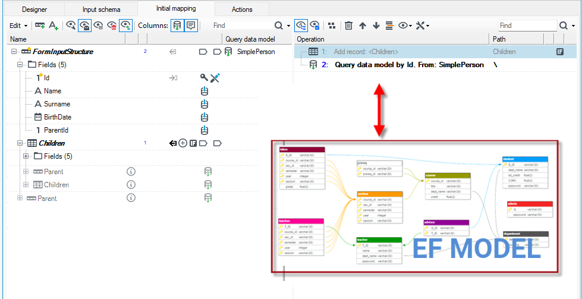Click the four-squares grid icon
This screenshot has width=582, height=299.
tap(332, 26)
